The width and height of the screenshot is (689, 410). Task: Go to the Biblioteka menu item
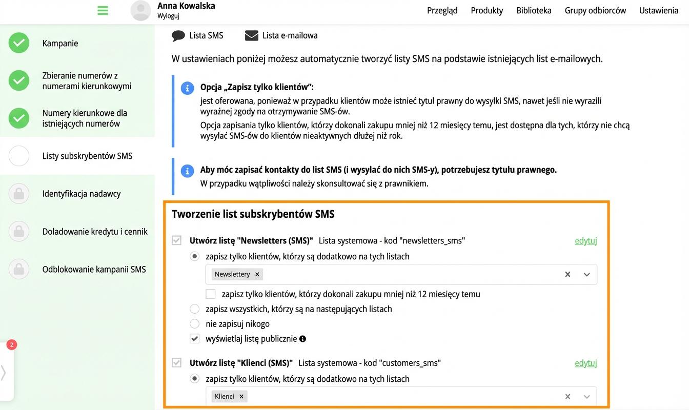coord(534,10)
